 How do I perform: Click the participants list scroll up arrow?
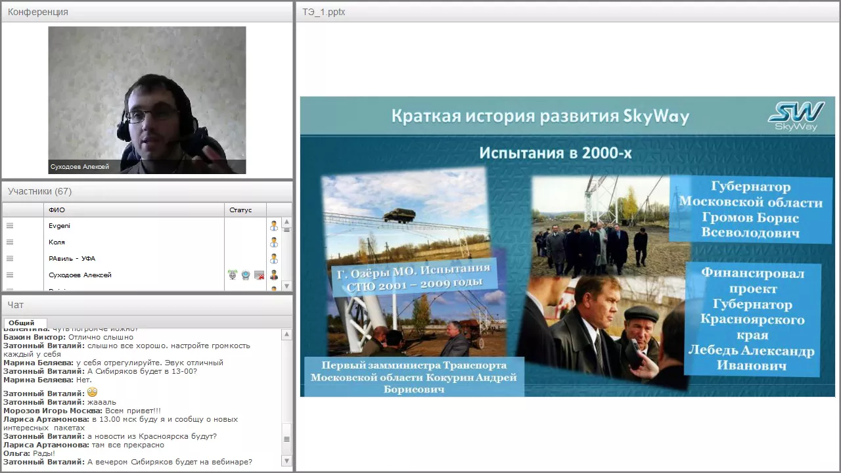coord(286,222)
